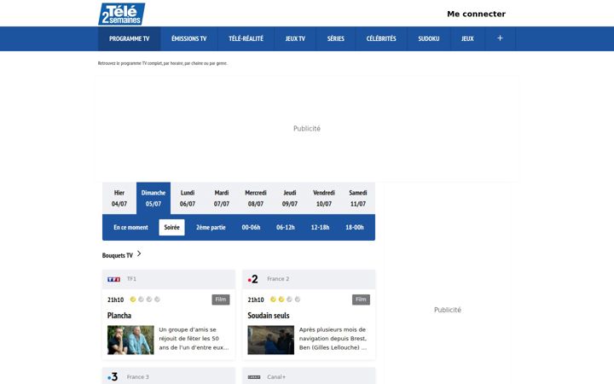Click the France 3 channel name

point(138,377)
